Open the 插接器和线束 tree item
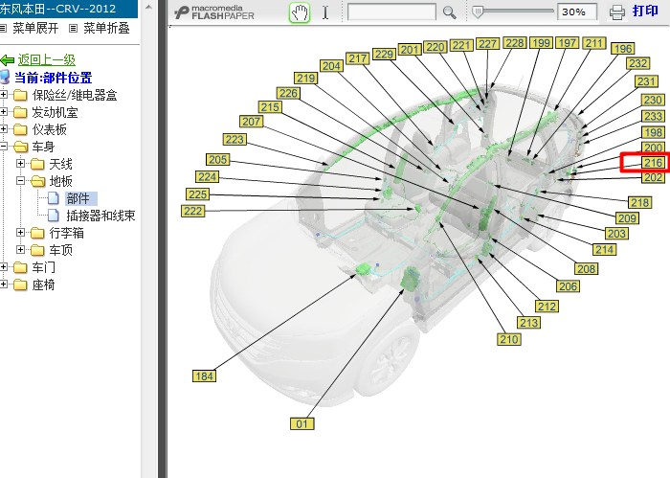This screenshot has height=478, width=670. coord(100,216)
